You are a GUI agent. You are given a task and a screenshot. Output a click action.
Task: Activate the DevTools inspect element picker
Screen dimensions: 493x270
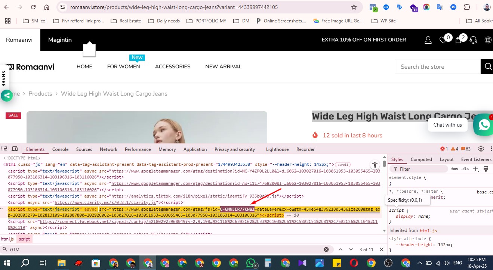pos(4,149)
